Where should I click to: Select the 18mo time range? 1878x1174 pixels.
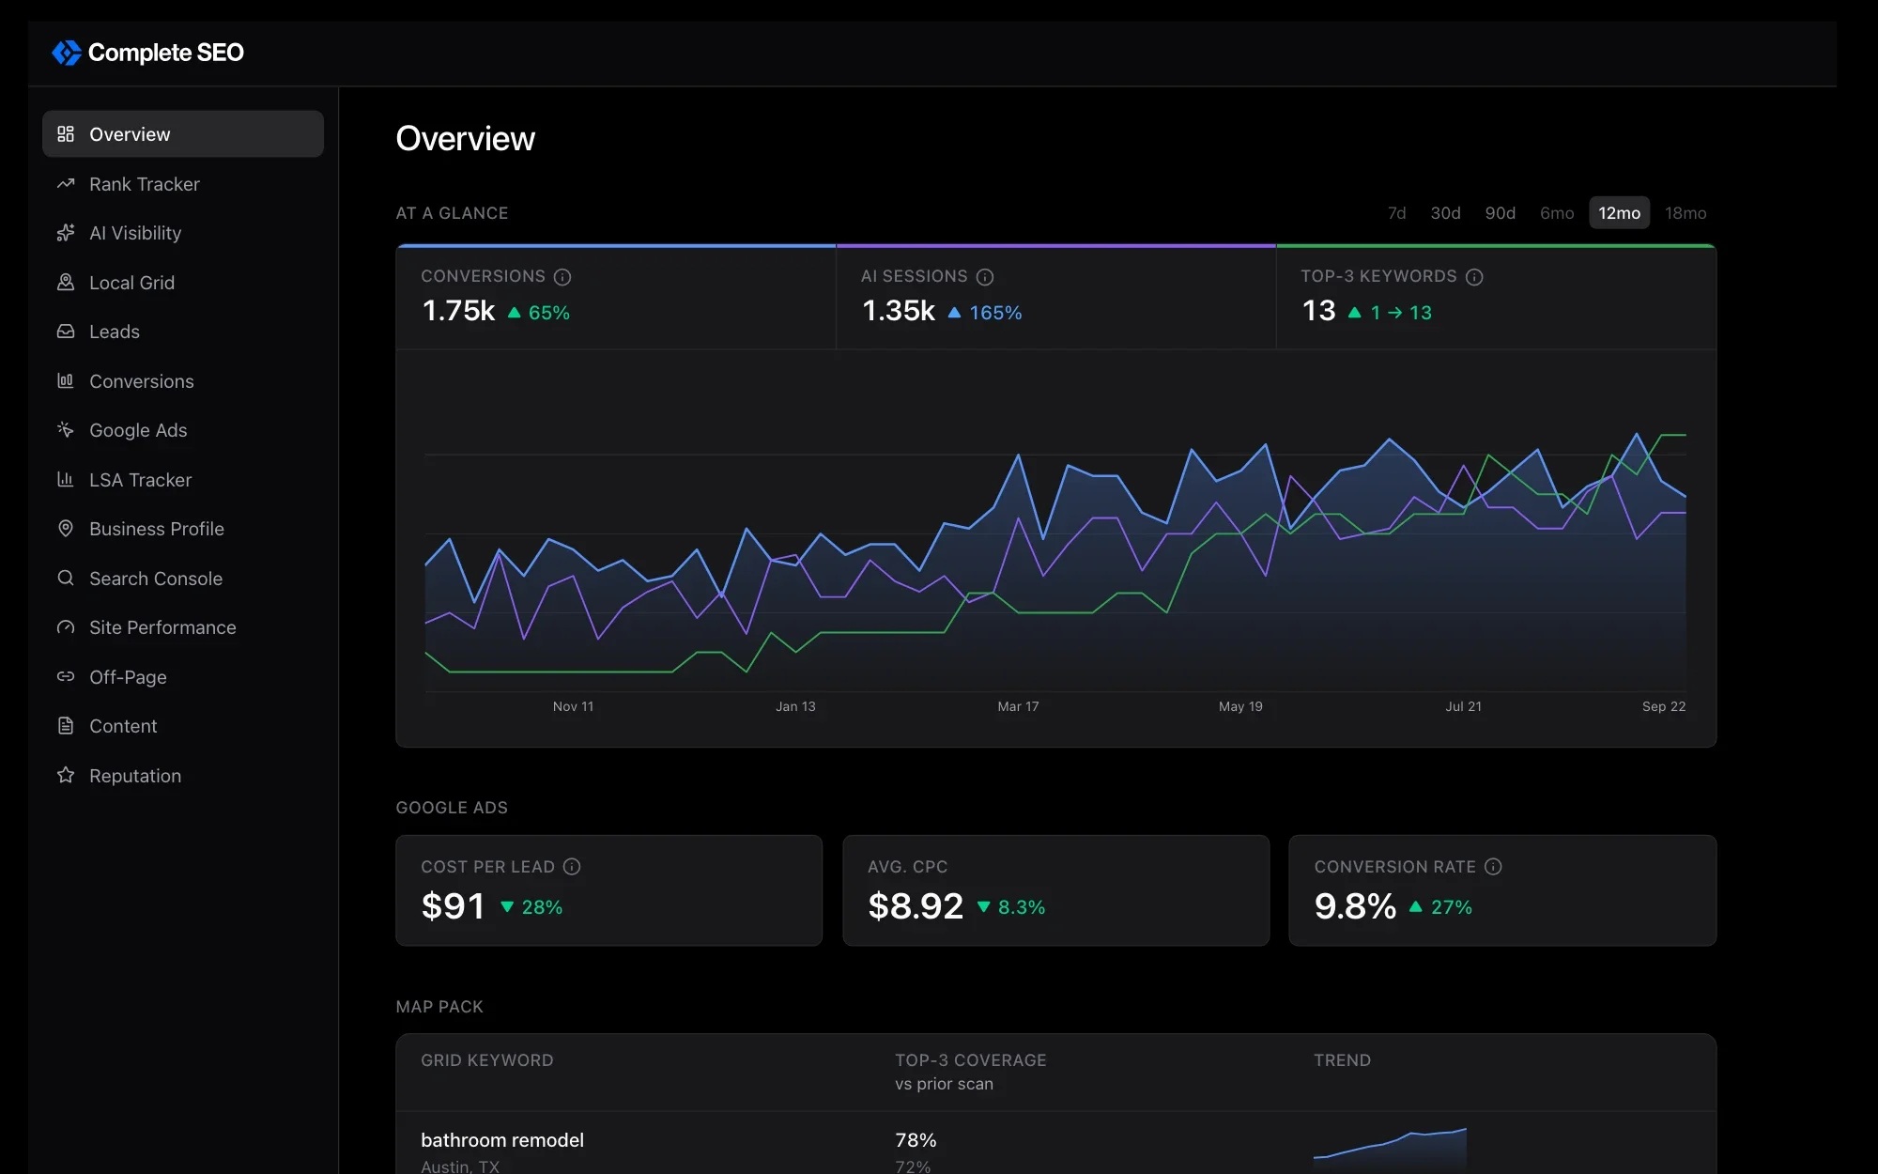(x=1686, y=213)
